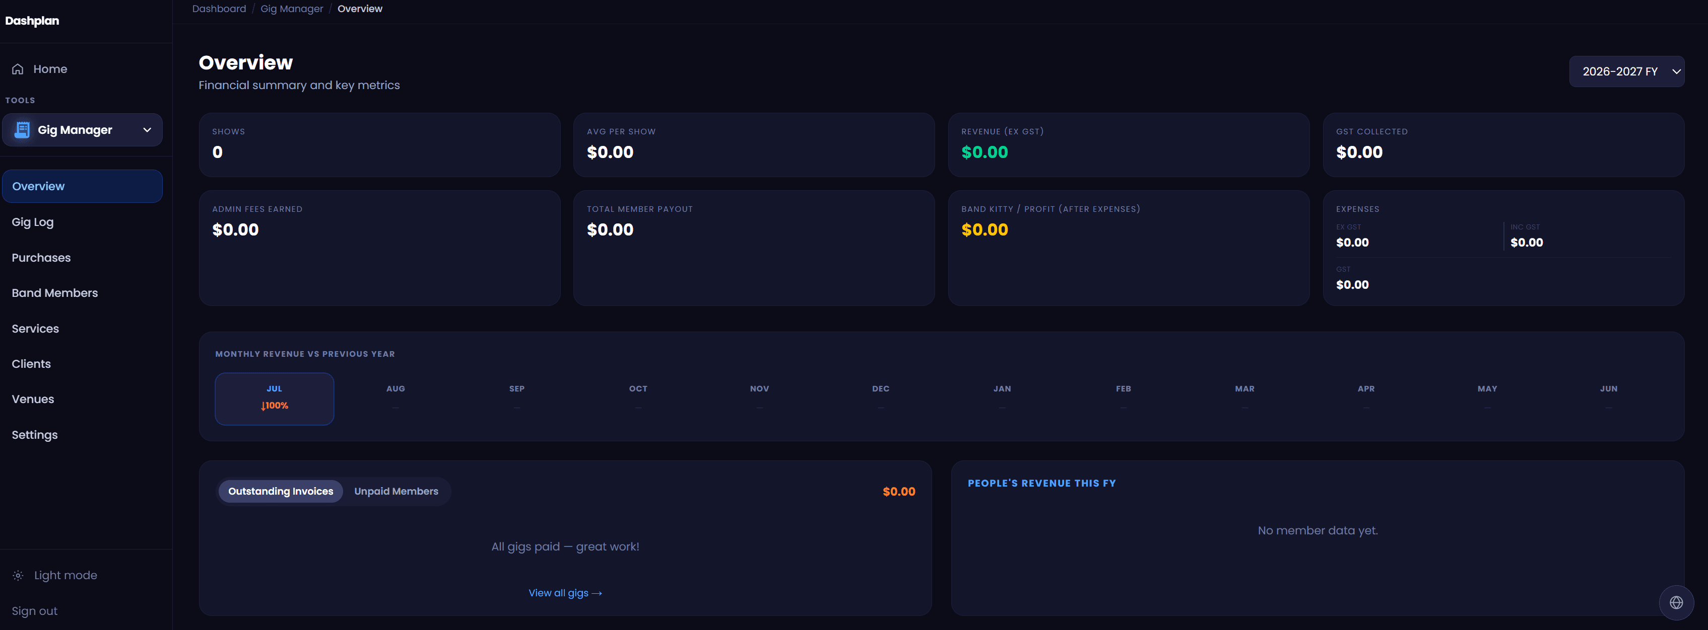Click the sun icon beside Light mode
The image size is (1708, 630).
click(18, 575)
